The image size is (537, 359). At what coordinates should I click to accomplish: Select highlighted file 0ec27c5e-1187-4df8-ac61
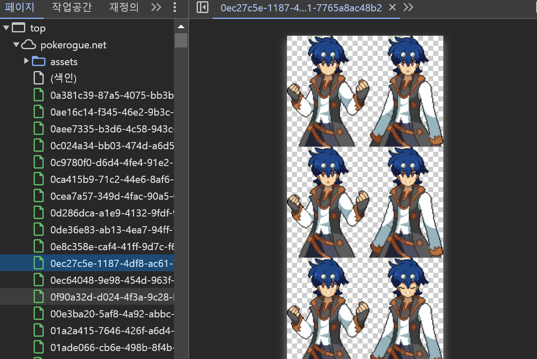click(x=87, y=263)
